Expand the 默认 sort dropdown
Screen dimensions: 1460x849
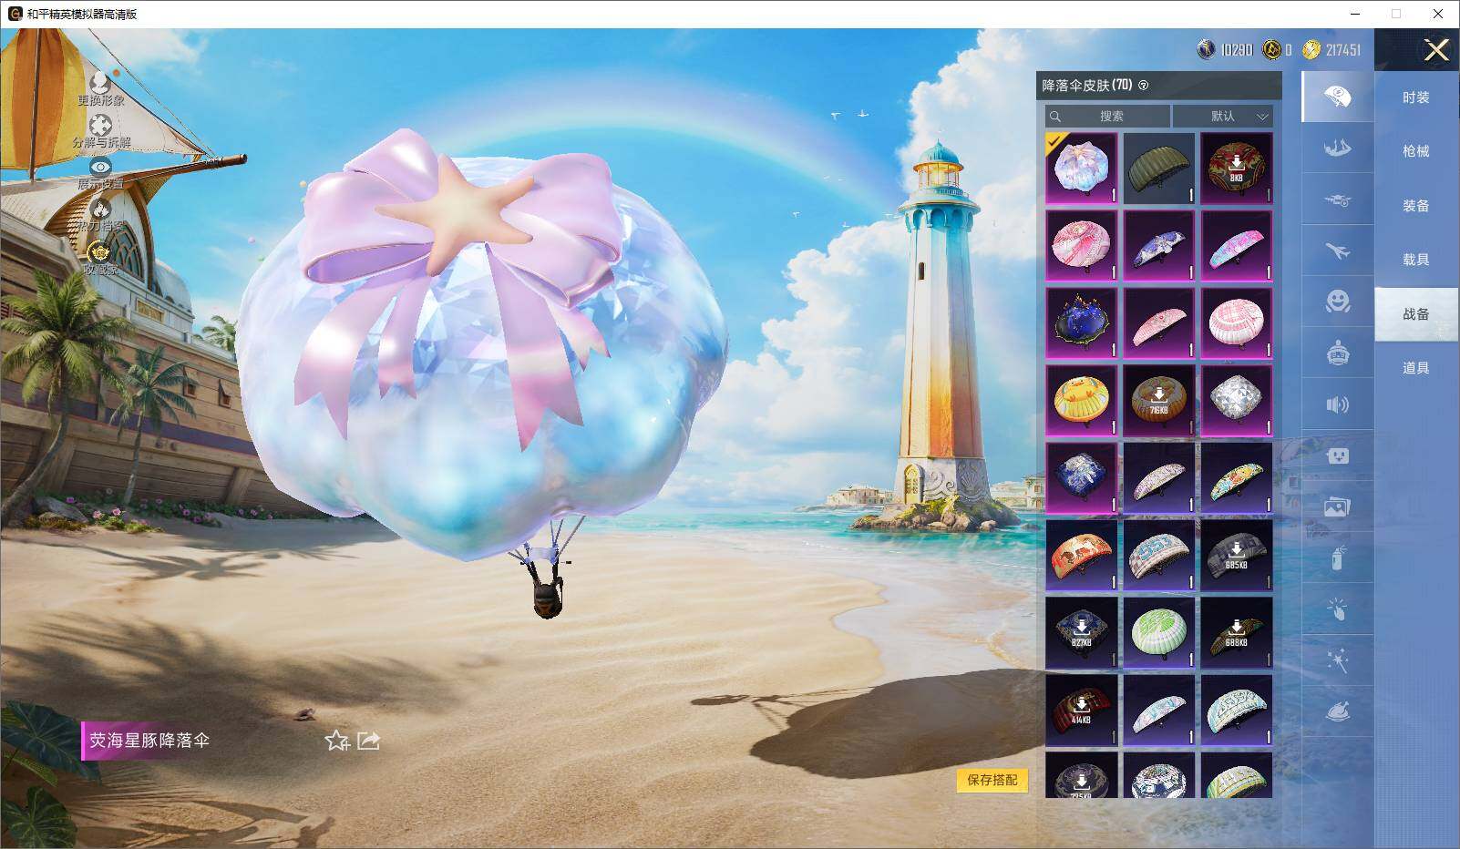(1223, 116)
